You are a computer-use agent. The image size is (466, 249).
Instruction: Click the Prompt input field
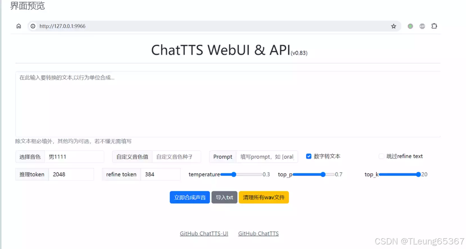point(267,157)
